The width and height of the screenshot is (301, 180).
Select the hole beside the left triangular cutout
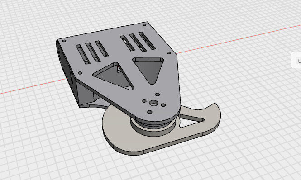pos(80,73)
